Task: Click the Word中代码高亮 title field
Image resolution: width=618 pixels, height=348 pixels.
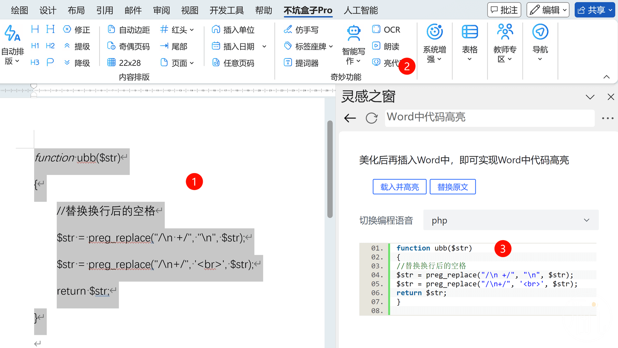Action: 490,118
